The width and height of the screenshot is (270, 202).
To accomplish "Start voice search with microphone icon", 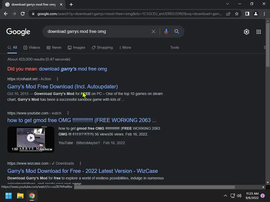I will [x=166, y=32].
